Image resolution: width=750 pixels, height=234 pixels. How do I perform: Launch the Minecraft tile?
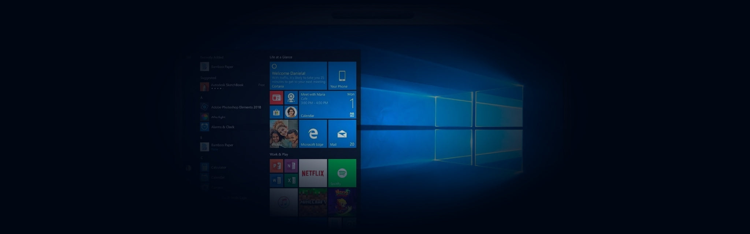[313, 202]
